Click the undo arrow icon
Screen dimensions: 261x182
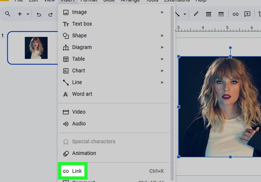[39, 14]
